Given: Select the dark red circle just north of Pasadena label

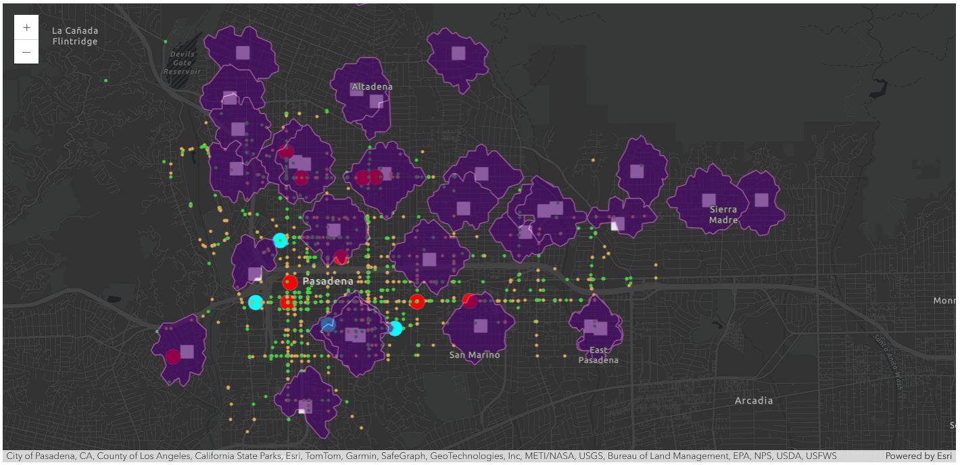Looking at the screenshot, I should point(341,258).
